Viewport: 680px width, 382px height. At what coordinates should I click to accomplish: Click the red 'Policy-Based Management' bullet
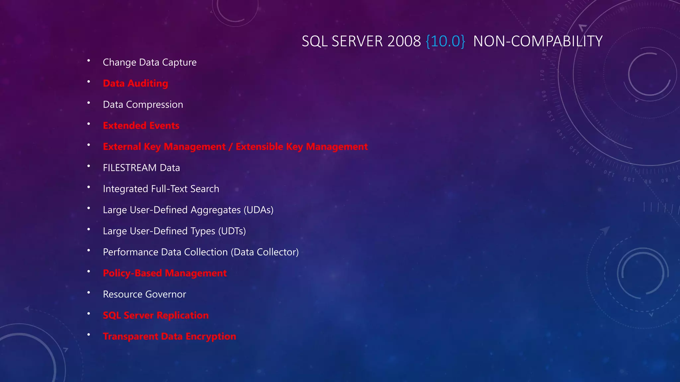(x=165, y=273)
